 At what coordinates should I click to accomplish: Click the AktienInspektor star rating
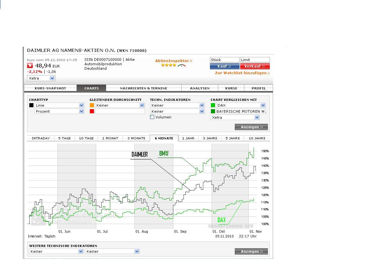169,65
